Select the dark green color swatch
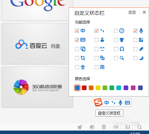Viewport: 149px width, 134px height. (112, 88)
